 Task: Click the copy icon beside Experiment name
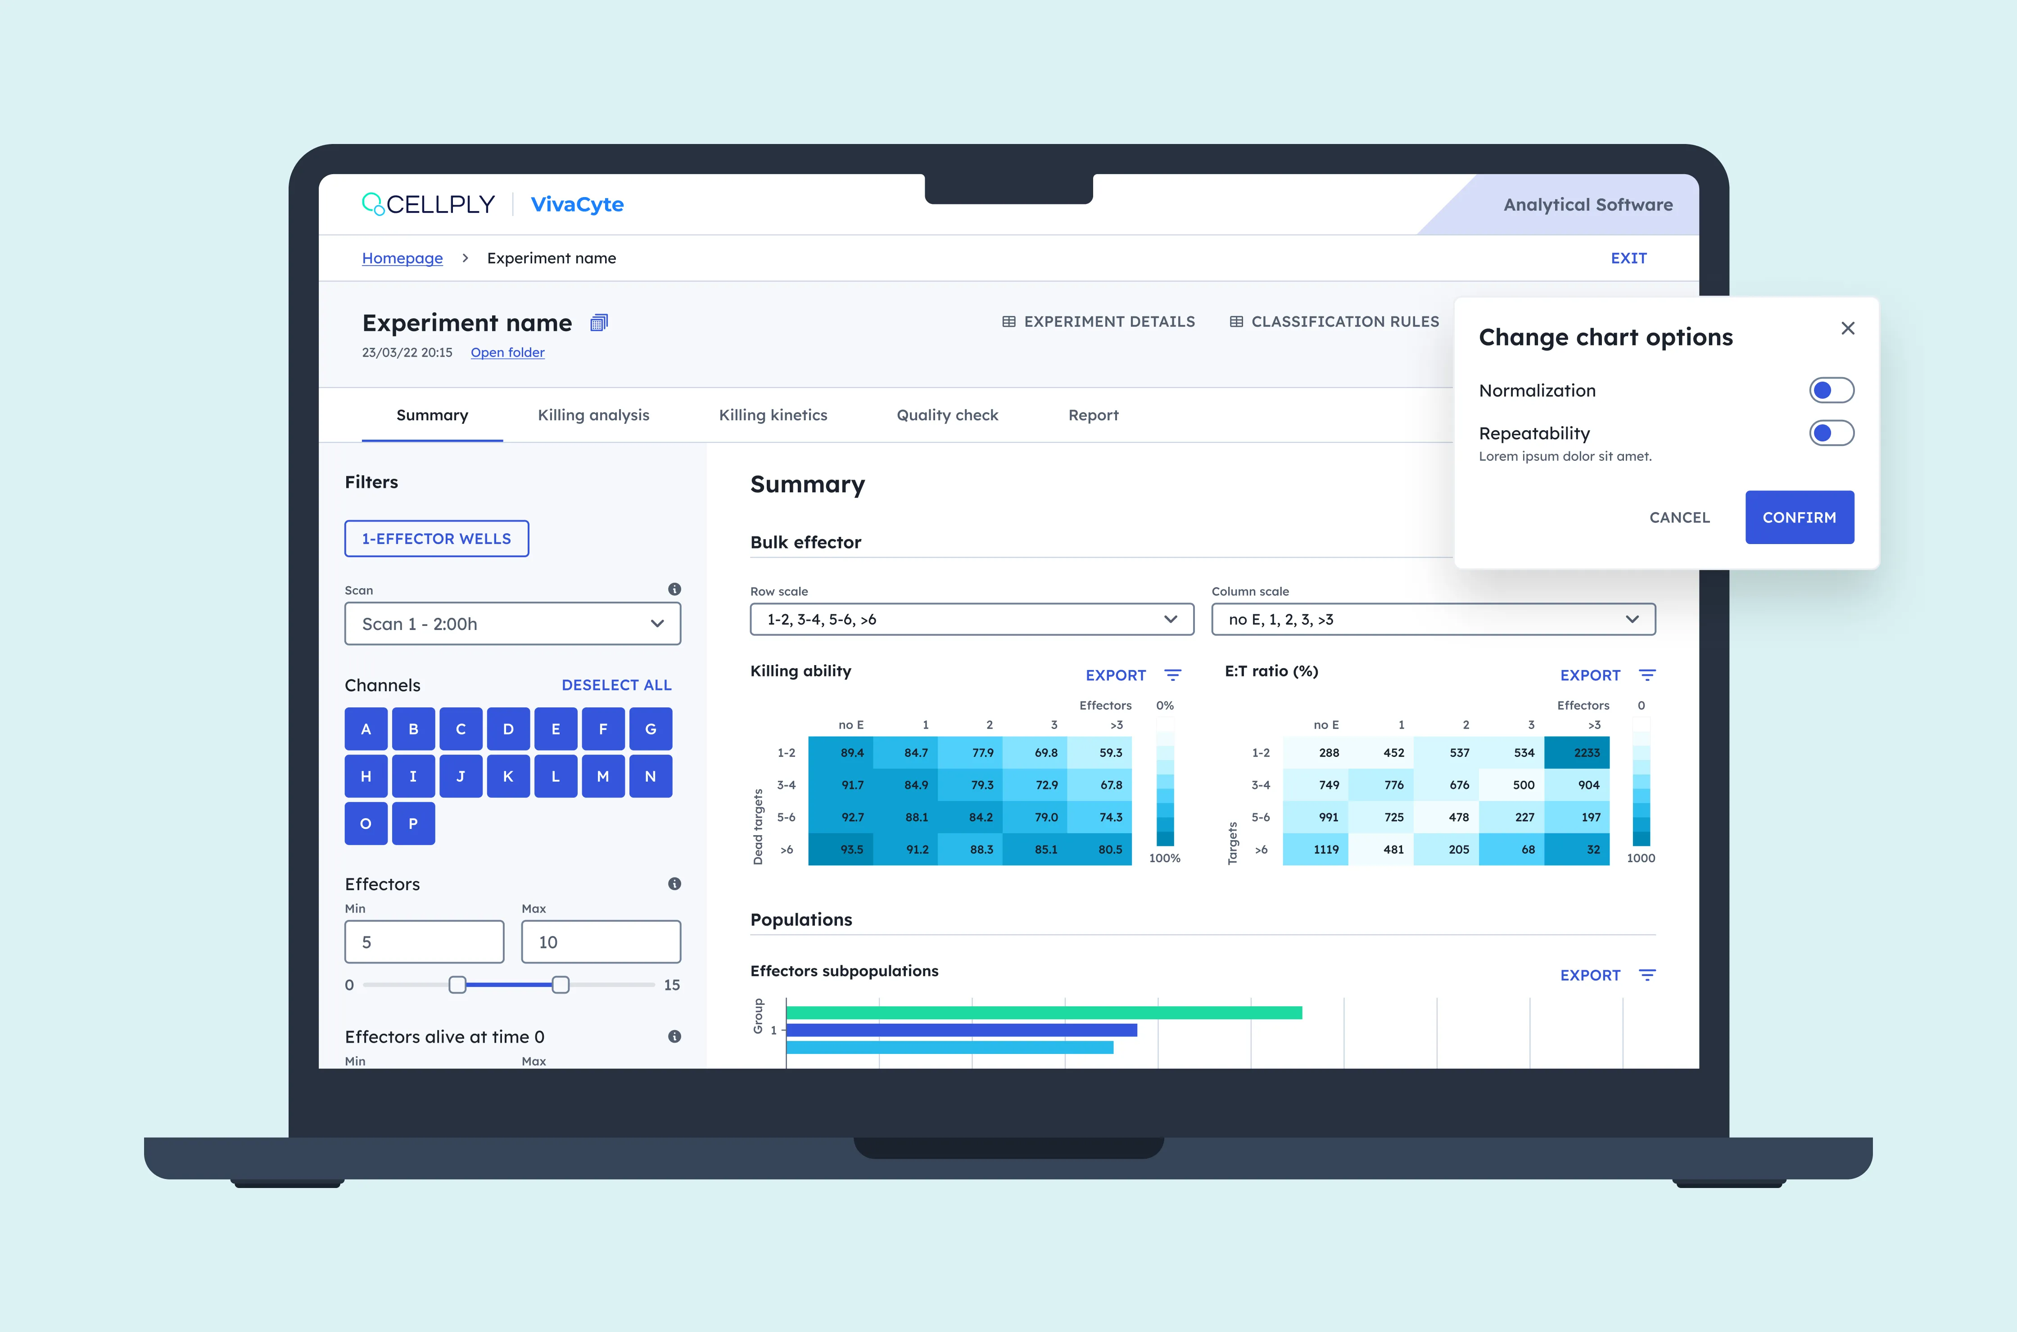coord(599,323)
